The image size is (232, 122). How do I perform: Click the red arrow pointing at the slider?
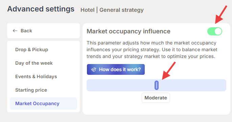[x=169, y=71]
